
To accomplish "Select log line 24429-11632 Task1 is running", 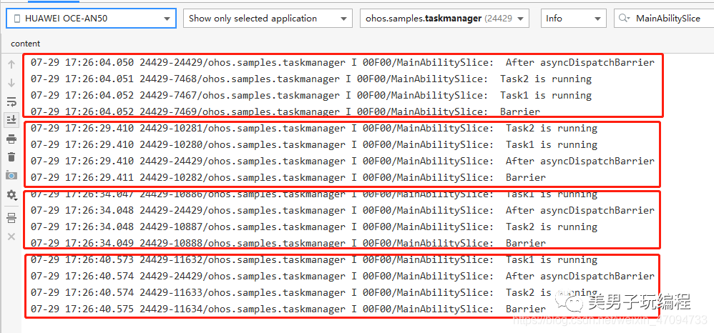I will pos(314,260).
